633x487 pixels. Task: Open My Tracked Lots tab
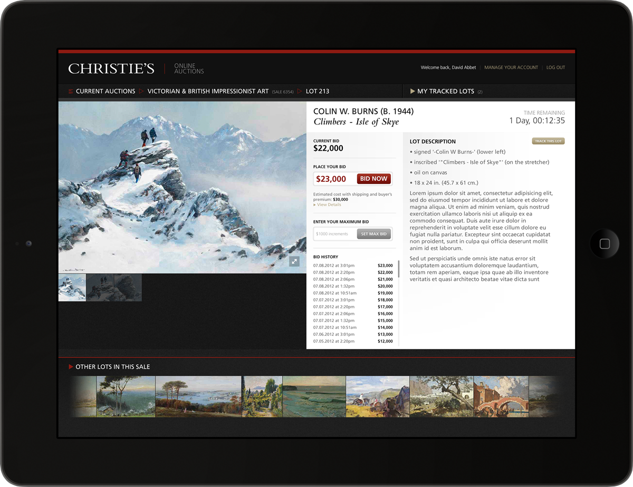click(x=446, y=91)
